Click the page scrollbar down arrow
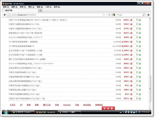Viewport: 155px width, 118px height. [x=150, y=109]
